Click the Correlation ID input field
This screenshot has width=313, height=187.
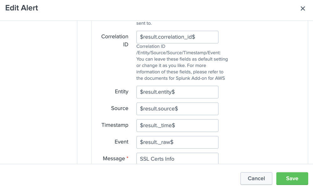[177, 37]
